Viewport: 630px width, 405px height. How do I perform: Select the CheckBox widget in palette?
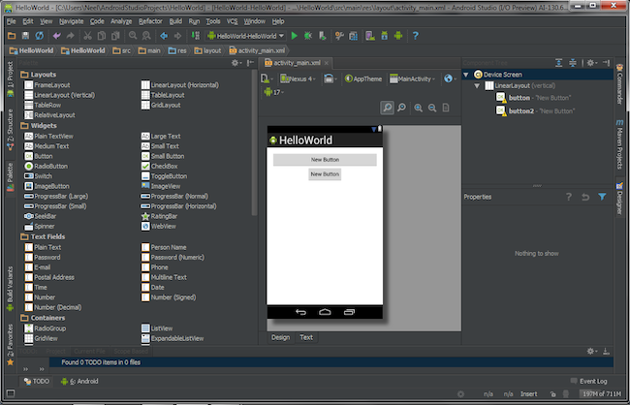pyautogui.click(x=163, y=167)
